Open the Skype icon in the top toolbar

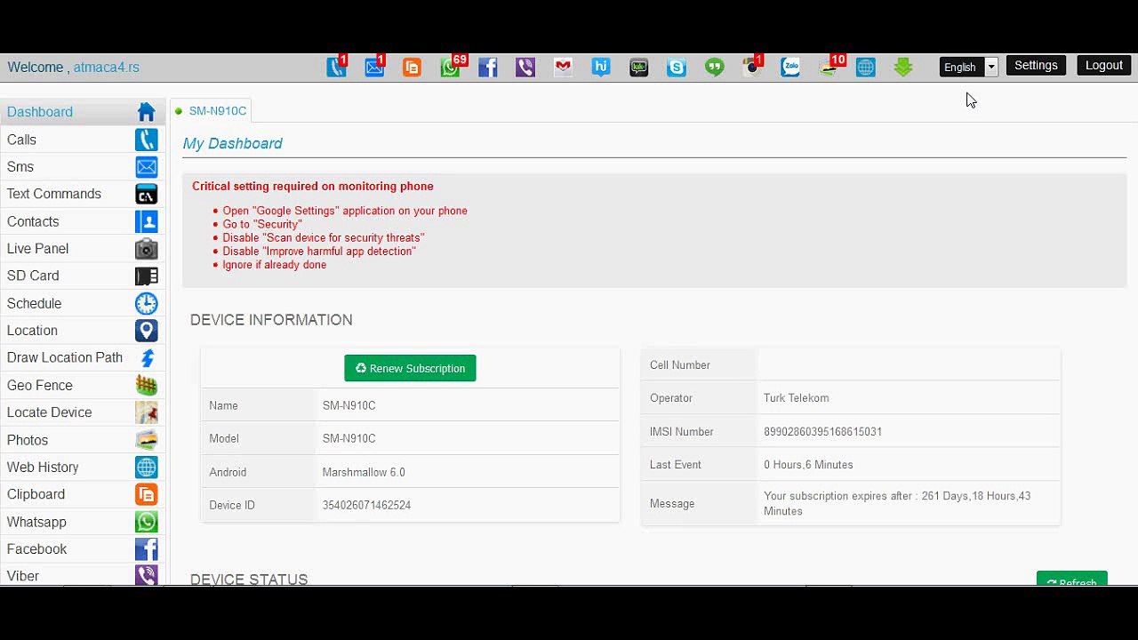point(677,67)
